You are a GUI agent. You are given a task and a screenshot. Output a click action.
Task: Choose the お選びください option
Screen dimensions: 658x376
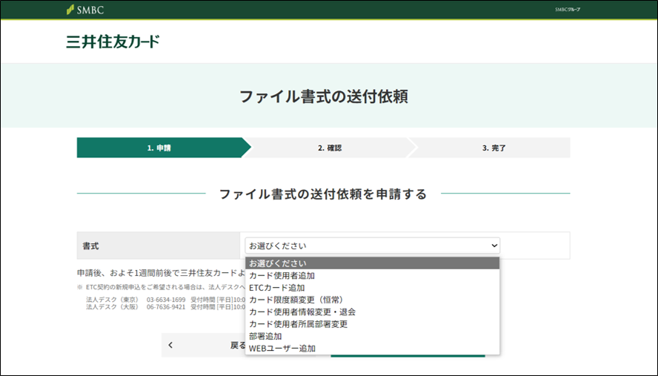pyautogui.click(x=372, y=263)
